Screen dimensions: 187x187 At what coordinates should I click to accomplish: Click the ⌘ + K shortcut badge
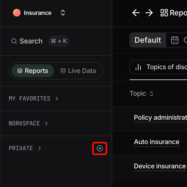(59, 41)
